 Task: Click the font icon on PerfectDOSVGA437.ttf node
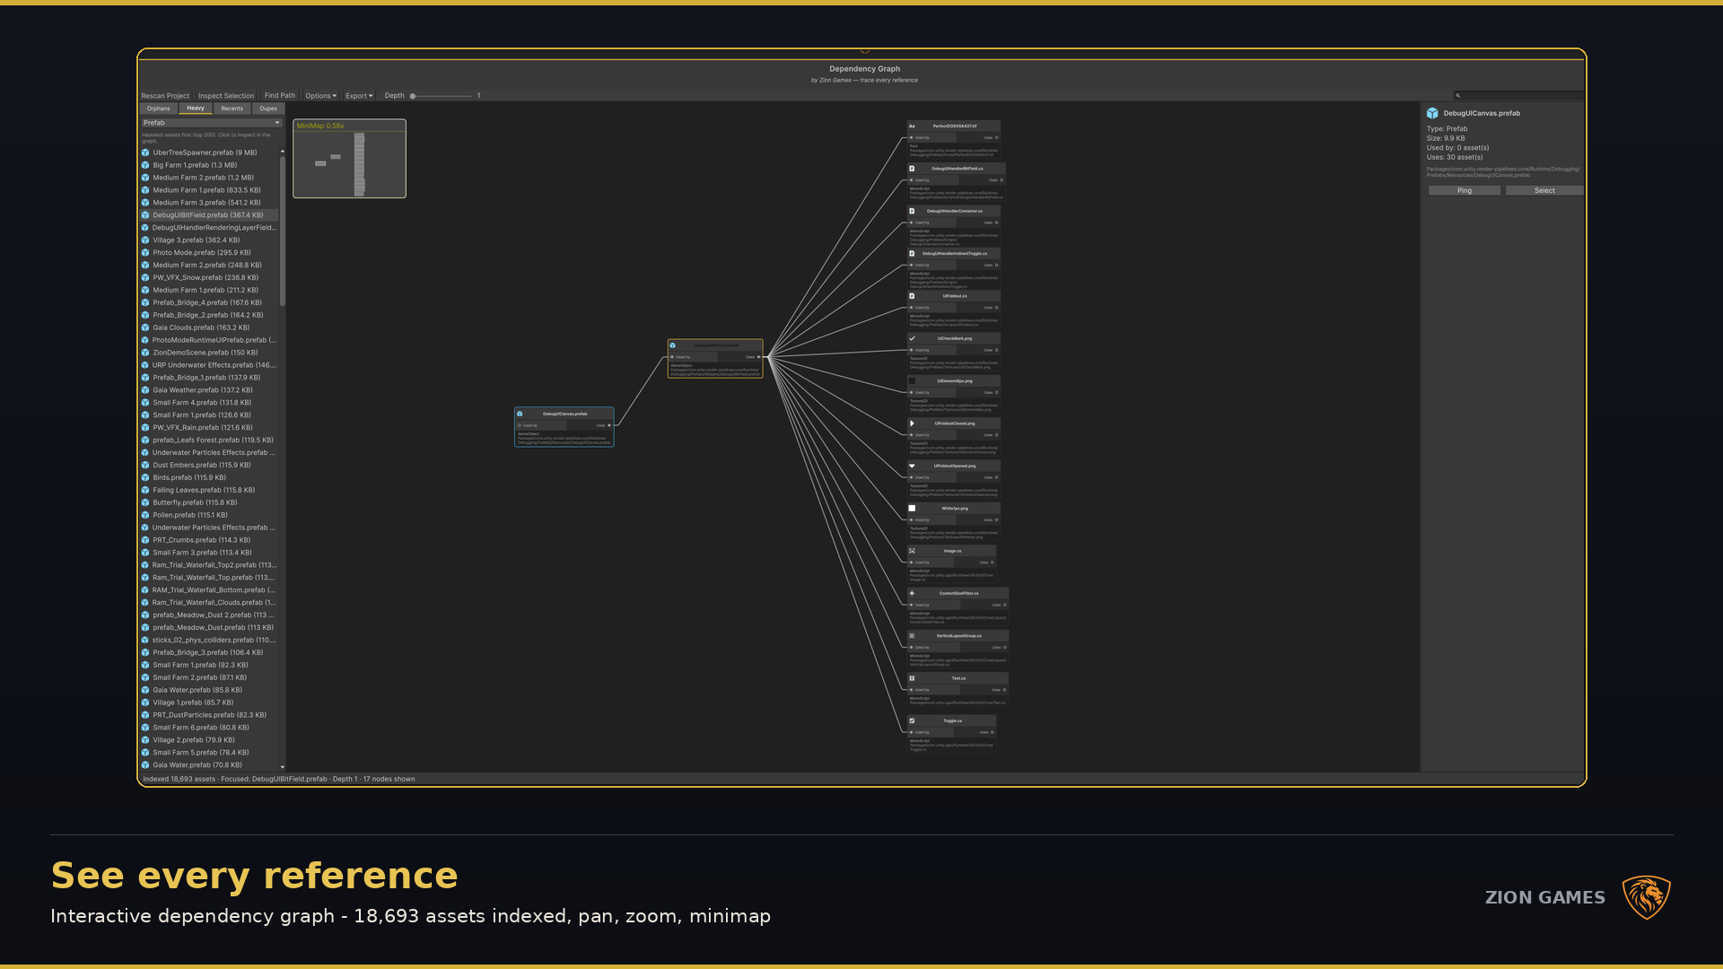[x=913, y=127]
